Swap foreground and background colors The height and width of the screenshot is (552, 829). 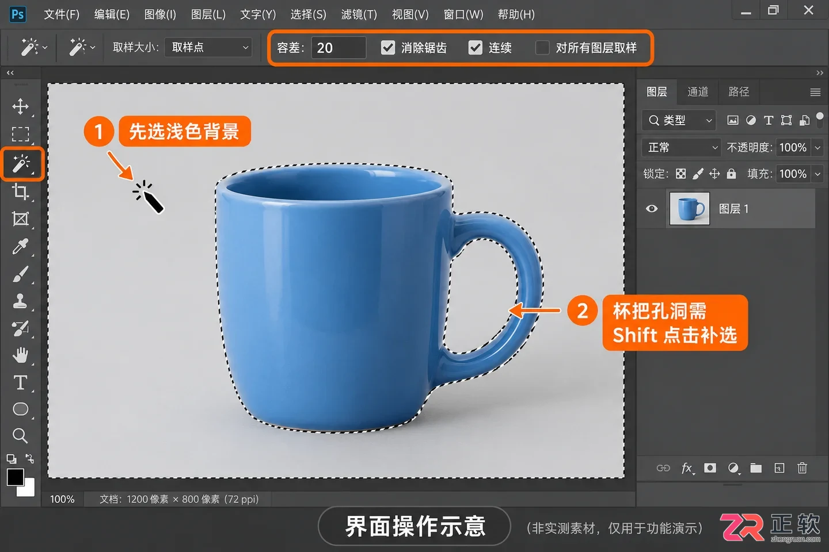pos(30,459)
